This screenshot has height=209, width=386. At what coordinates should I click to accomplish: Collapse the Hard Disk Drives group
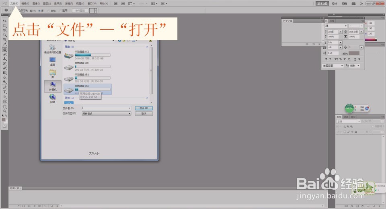point(147,47)
